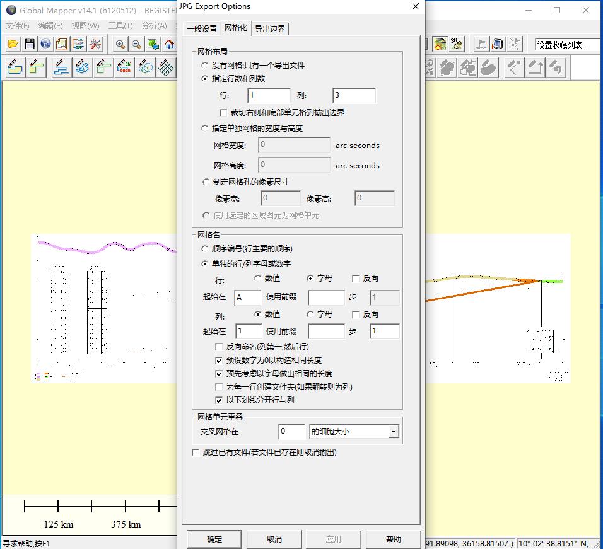
Task: Open the 3D View icon
Action: (x=457, y=44)
